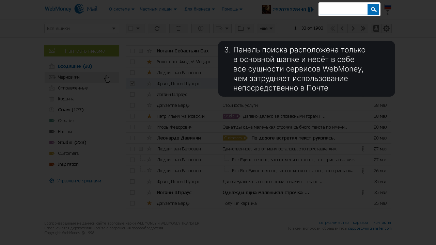Go to next page of messages
The width and height of the screenshot is (436, 245).
point(353,29)
